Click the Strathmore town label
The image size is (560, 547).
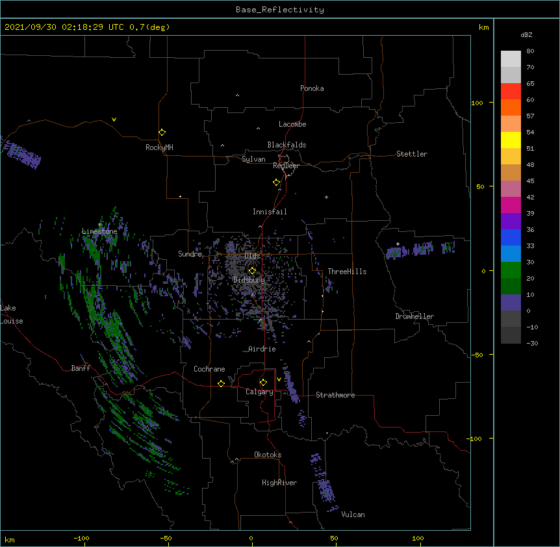pos(335,395)
